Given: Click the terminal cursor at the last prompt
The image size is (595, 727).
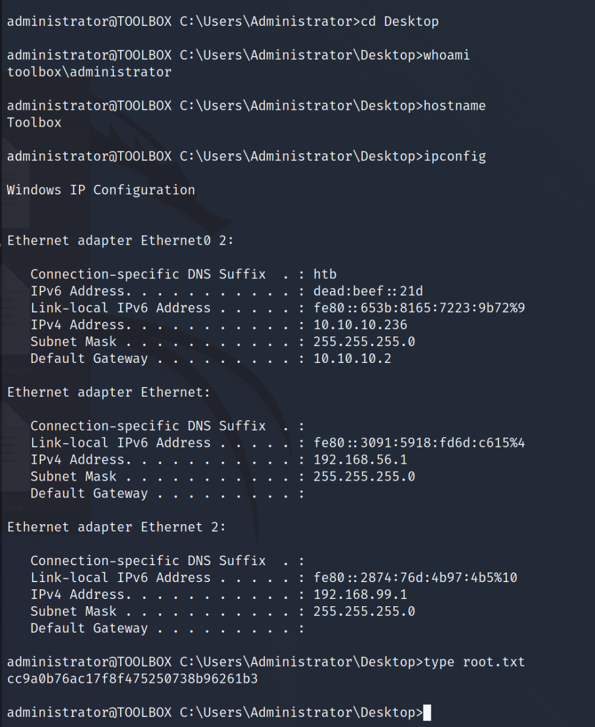Looking at the screenshot, I should [427, 713].
